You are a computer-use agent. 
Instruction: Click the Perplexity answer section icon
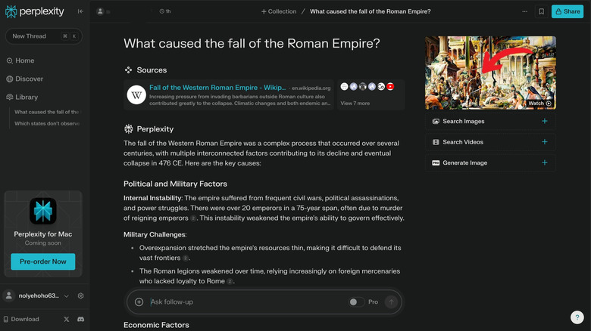[x=129, y=129]
